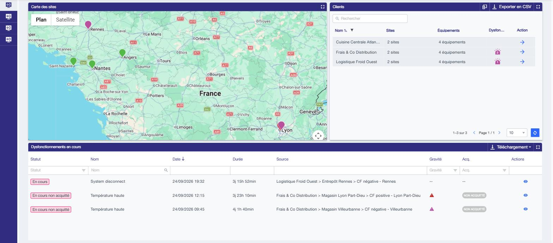Click the magenta map pin at Rennes
This screenshot has width=553, height=243.
88,25
